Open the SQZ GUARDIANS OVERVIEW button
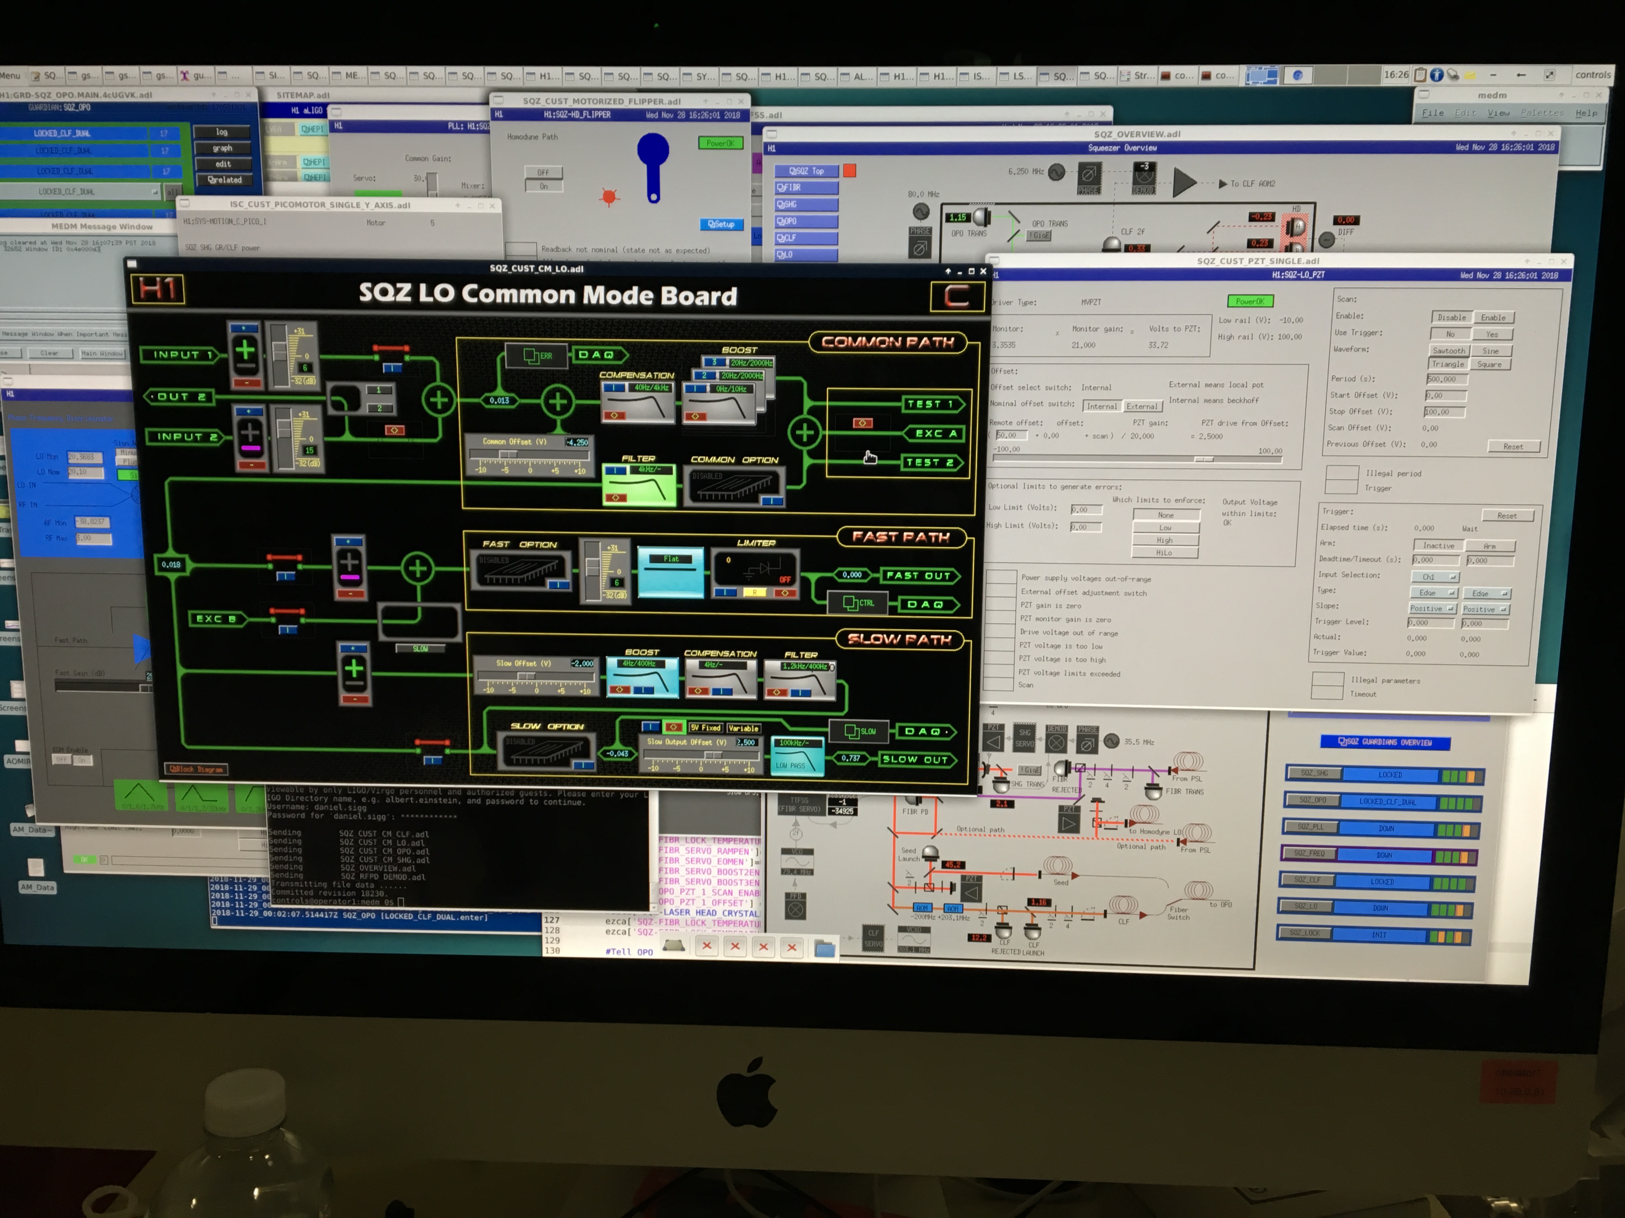The image size is (1625, 1218). pos(1385,742)
